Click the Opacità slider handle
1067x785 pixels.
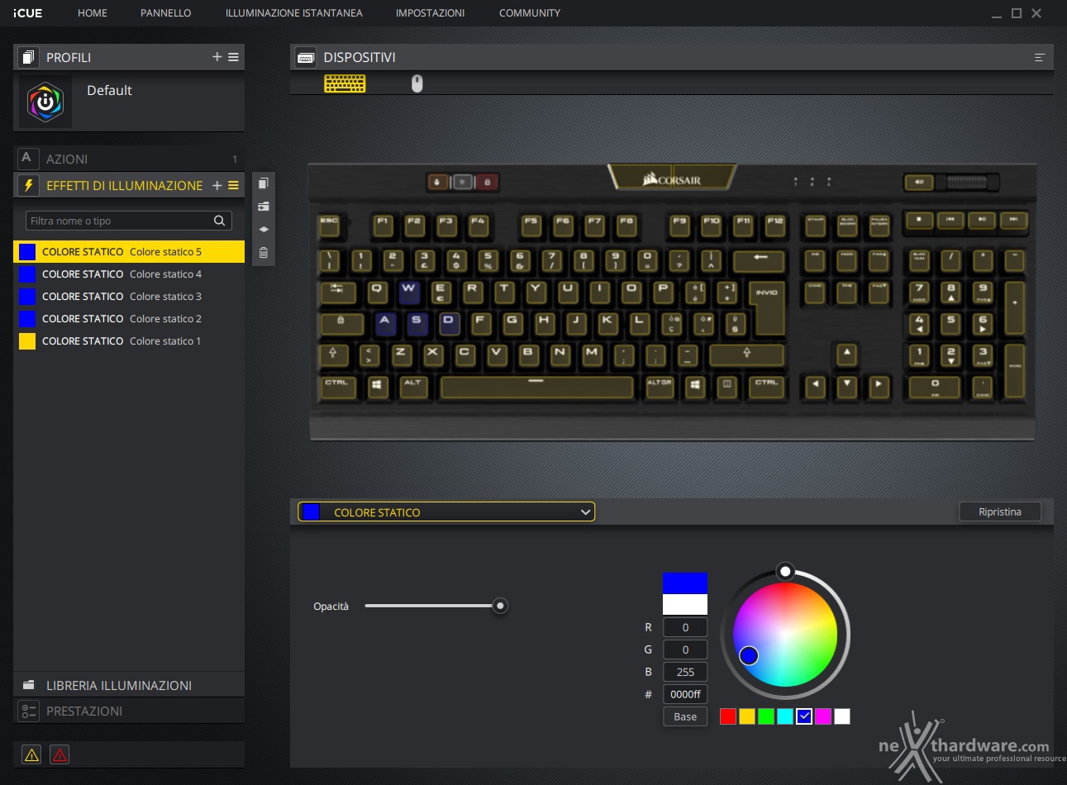[500, 606]
